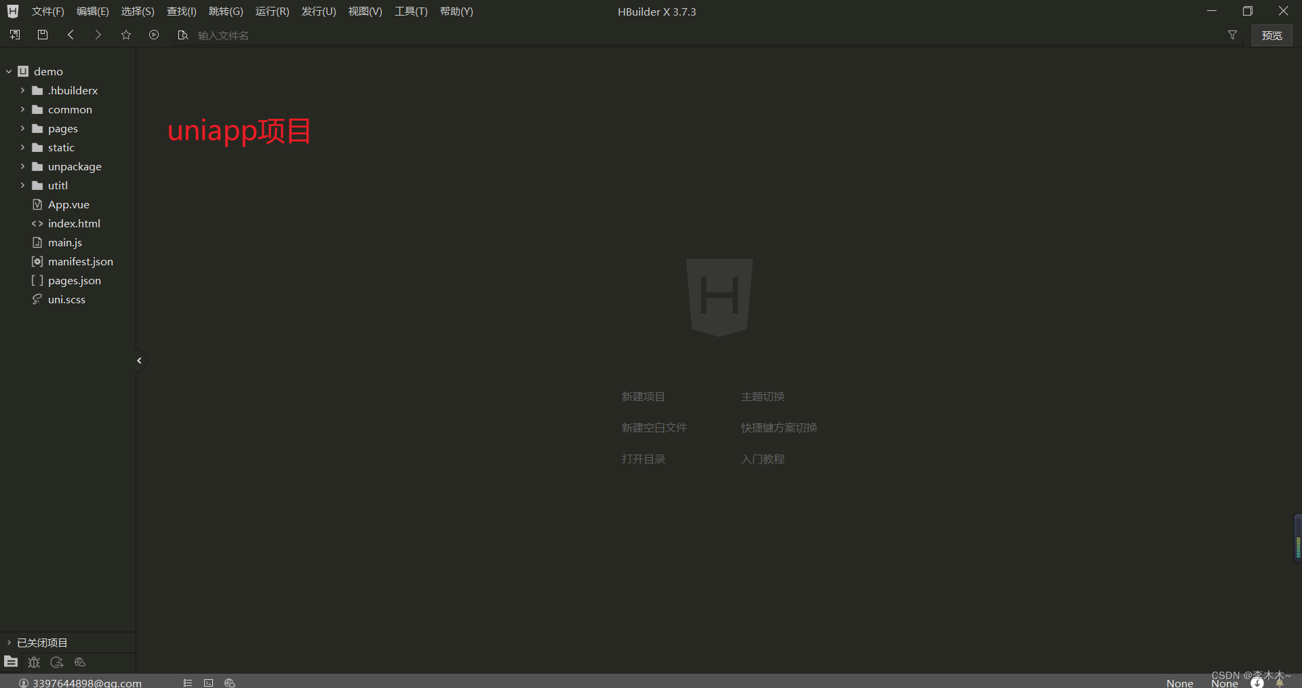The width and height of the screenshot is (1302, 688).
Task: Open the project manager folder tab icon
Action: [x=11, y=662]
